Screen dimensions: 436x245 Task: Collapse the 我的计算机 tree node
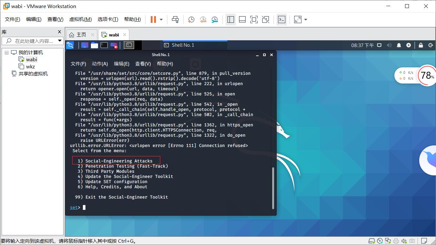click(6, 53)
